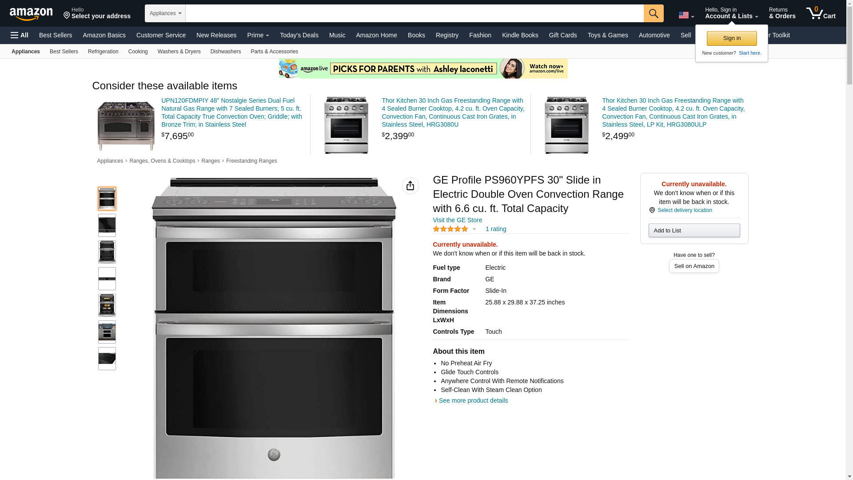
Task: Select Refrigeration in appliances subnav
Action: [x=103, y=52]
